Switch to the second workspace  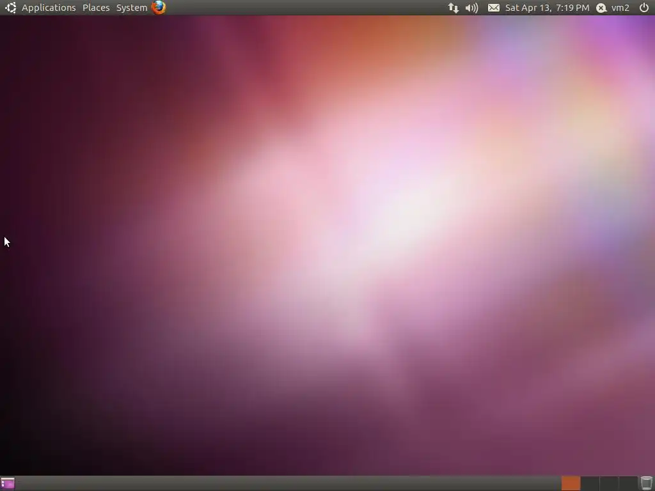pos(590,483)
